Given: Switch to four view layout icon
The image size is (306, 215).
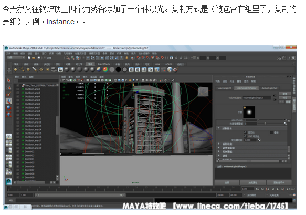Looking at the screenshot, I should click(8, 144).
